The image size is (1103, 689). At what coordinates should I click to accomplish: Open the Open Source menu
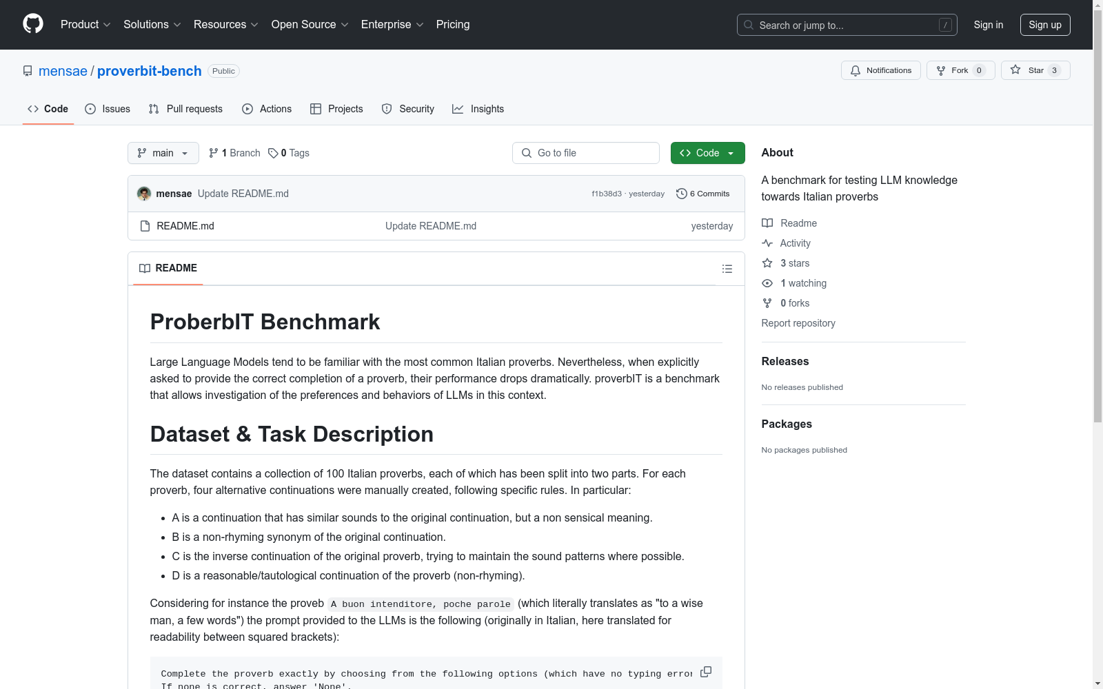(310, 25)
